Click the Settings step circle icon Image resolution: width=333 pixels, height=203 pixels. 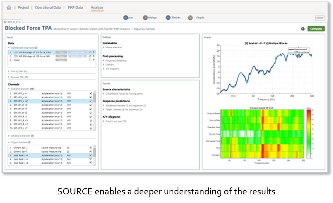point(145,18)
